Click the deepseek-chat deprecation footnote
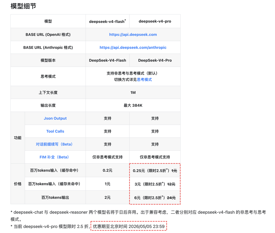The image size is (275, 233). [x=138, y=216]
